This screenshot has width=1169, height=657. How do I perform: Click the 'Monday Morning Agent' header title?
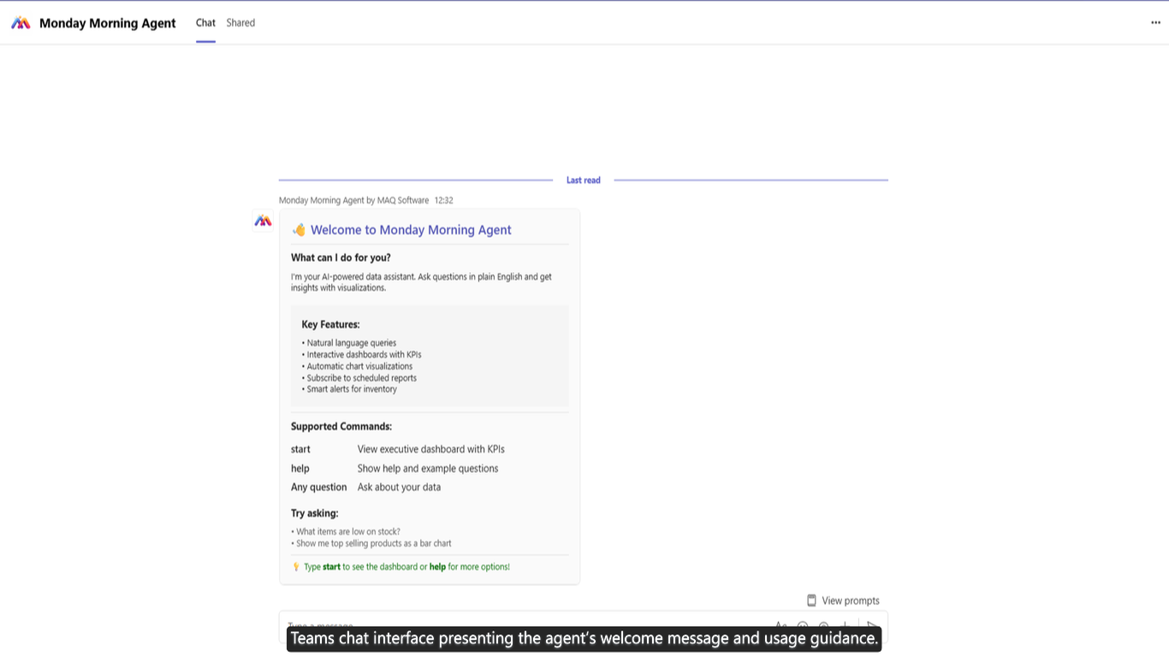(x=108, y=23)
